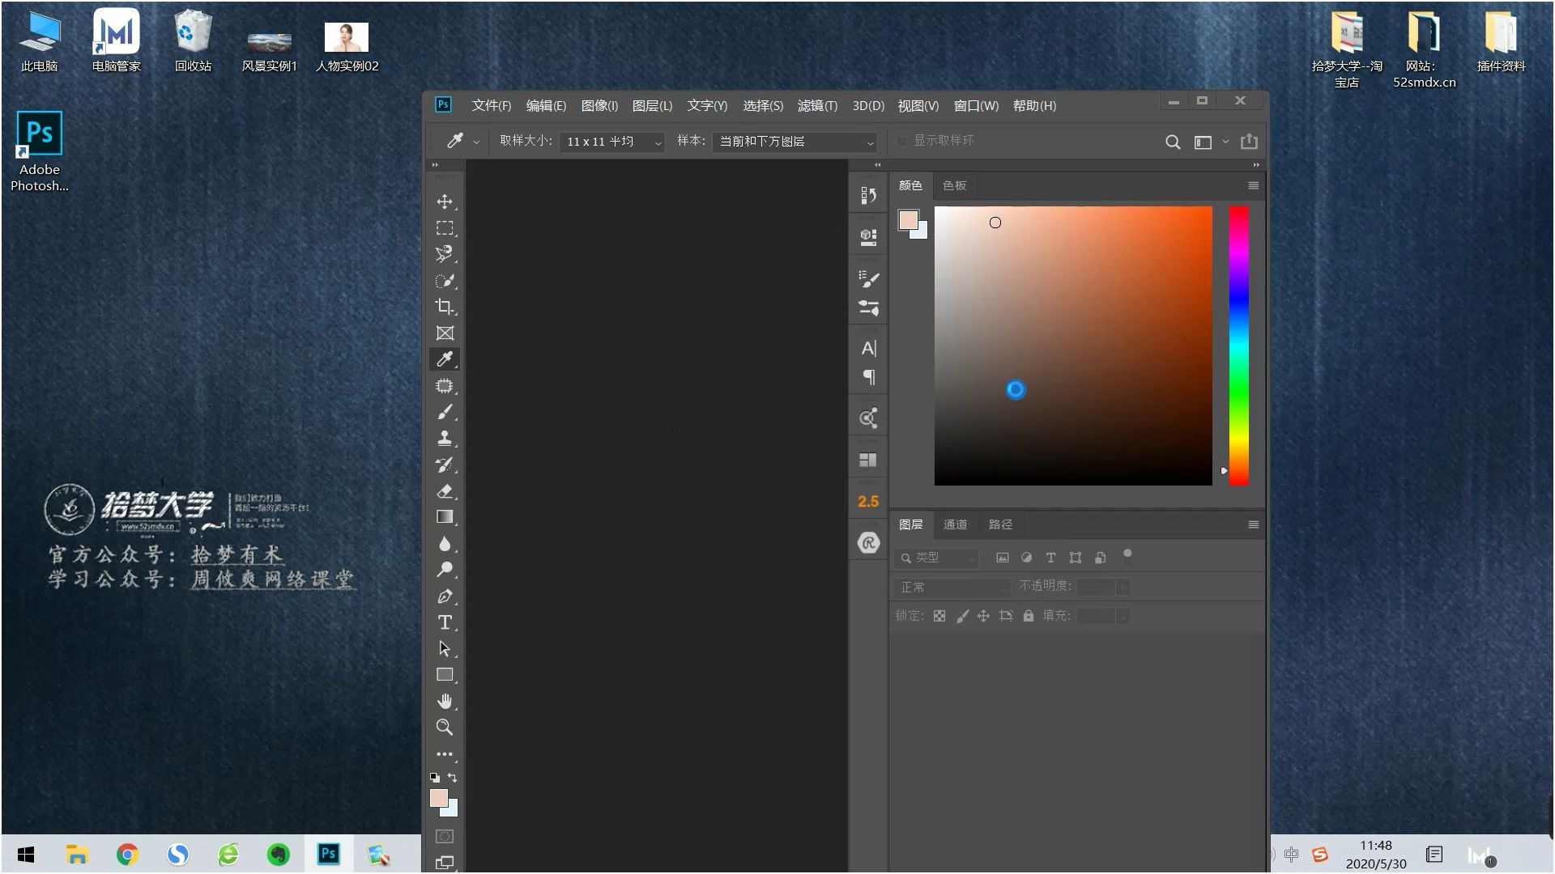Enable the 显示取样环 checkbox
This screenshot has width=1555, height=874.
click(901, 141)
